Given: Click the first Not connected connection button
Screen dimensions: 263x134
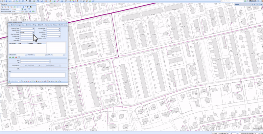Looking at the screenshot, I should (30, 66).
